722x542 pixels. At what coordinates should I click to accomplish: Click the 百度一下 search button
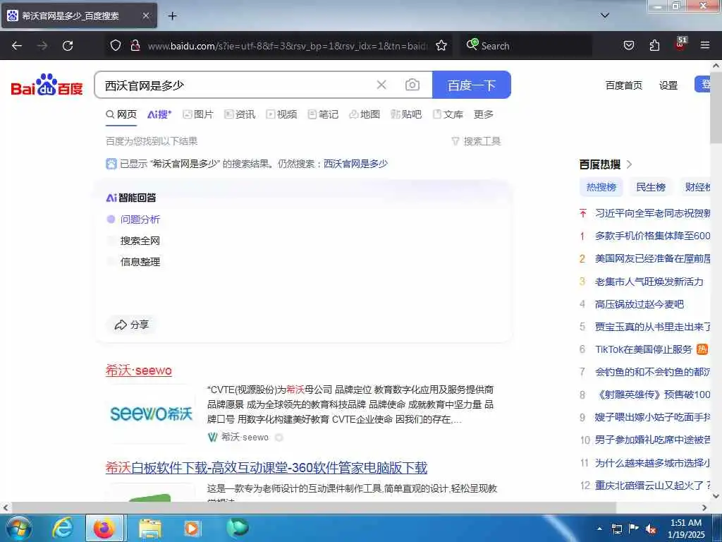point(472,85)
